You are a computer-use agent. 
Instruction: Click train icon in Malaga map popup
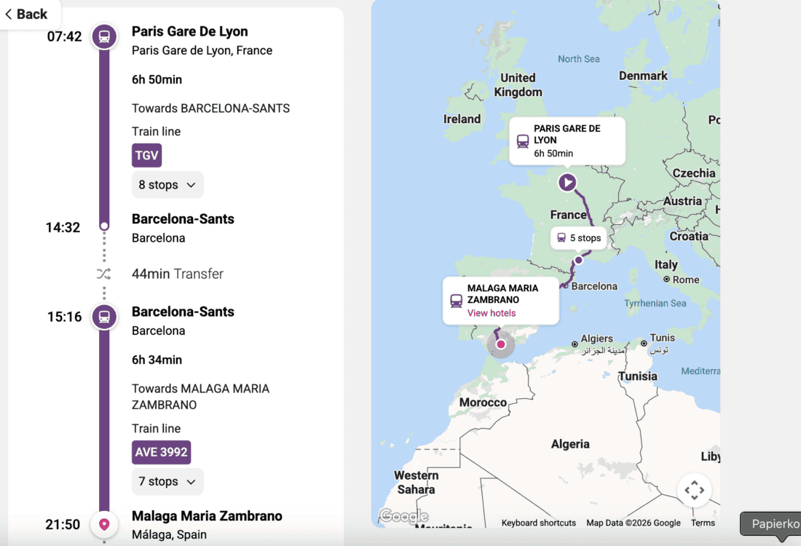click(457, 301)
